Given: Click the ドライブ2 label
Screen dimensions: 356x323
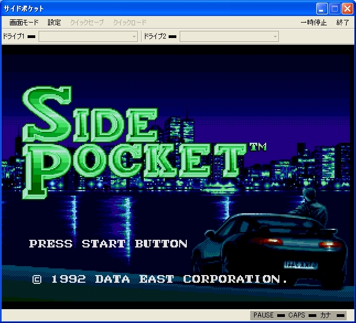Looking at the screenshot, I should pyautogui.click(x=155, y=36).
